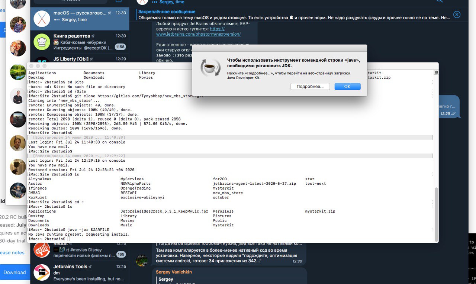Open the release notes link in browser
476x284 pixels.
coord(12,253)
